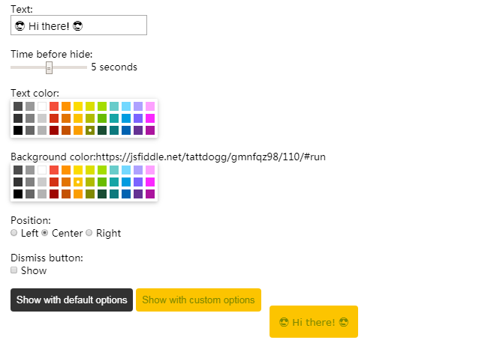This screenshot has height=340, width=503.
Task: Pick white swatch in Text color palette
Action: (42, 106)
